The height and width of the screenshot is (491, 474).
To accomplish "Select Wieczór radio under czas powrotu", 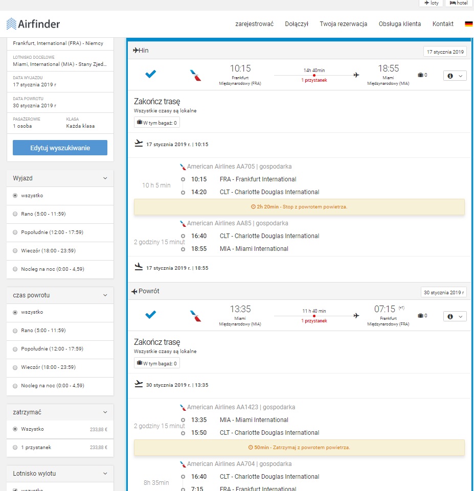I will [x=15, y=368].
